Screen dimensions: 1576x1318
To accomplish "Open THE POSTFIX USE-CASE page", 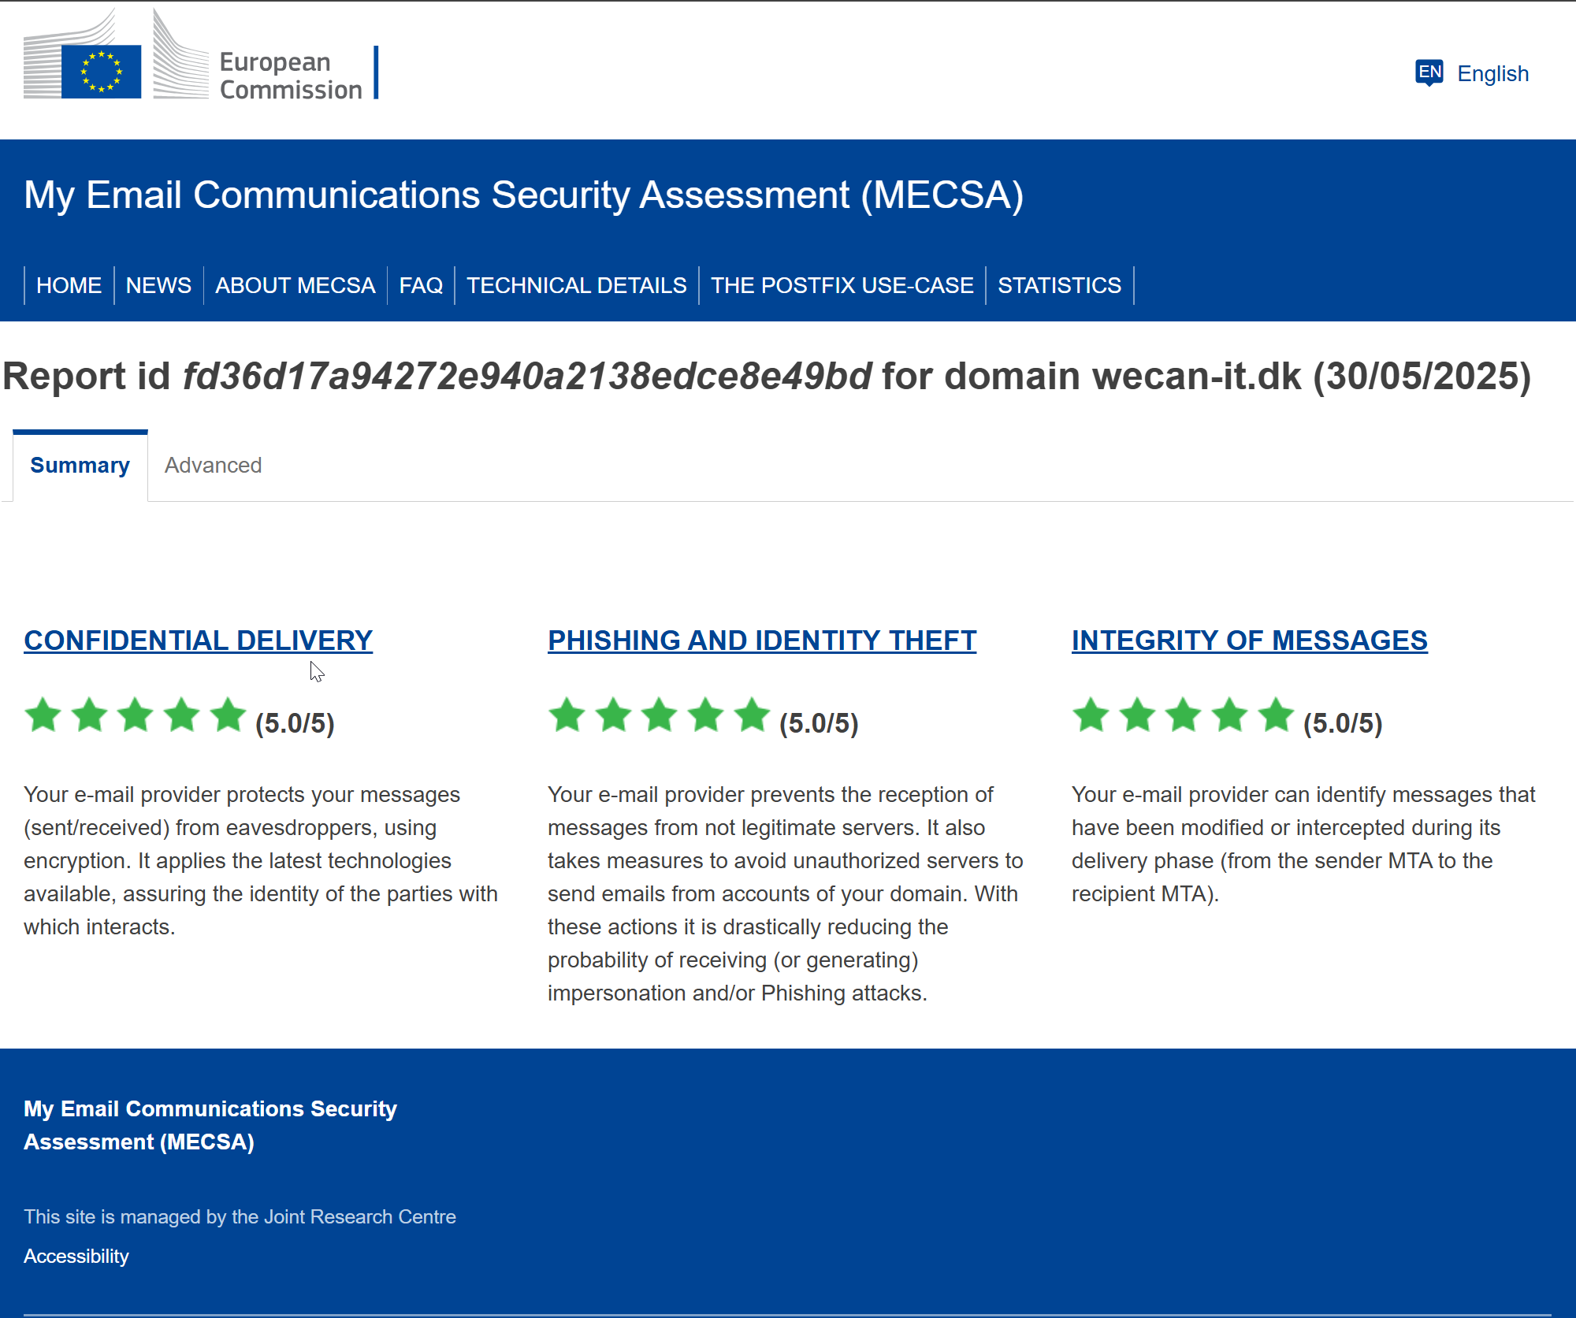I will pos(842,285).
